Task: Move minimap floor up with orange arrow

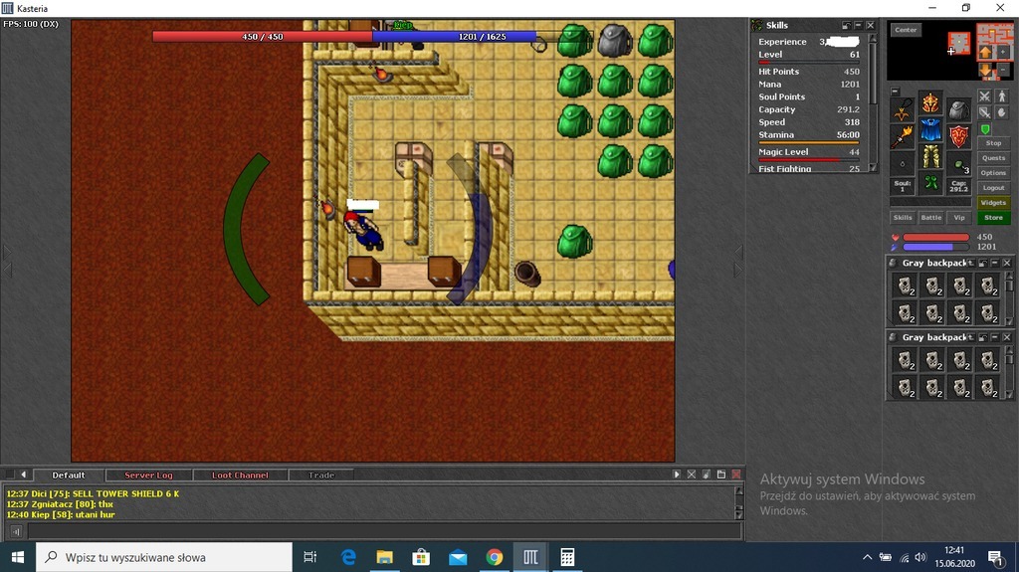Action: coord(985,52)
